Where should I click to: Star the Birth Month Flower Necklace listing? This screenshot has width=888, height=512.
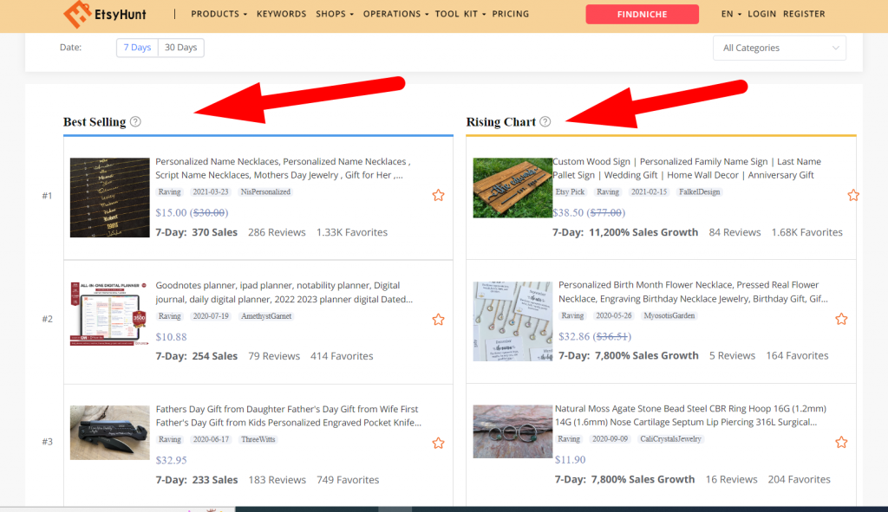pyautogui.click(x=841, y=320)
